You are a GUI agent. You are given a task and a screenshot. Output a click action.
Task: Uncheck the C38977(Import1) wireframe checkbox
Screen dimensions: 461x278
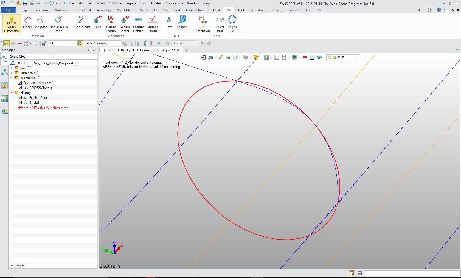click(x=20, y=83)
